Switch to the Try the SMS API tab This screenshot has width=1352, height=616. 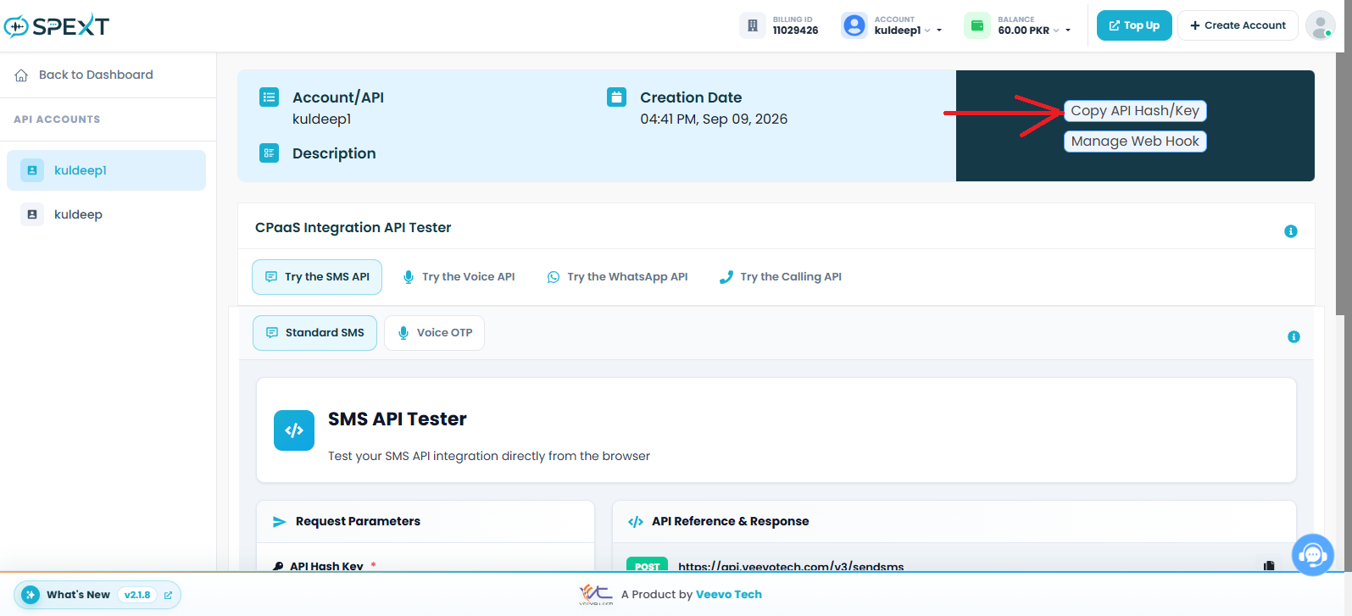pyautogui.click(x=317, y=277)
